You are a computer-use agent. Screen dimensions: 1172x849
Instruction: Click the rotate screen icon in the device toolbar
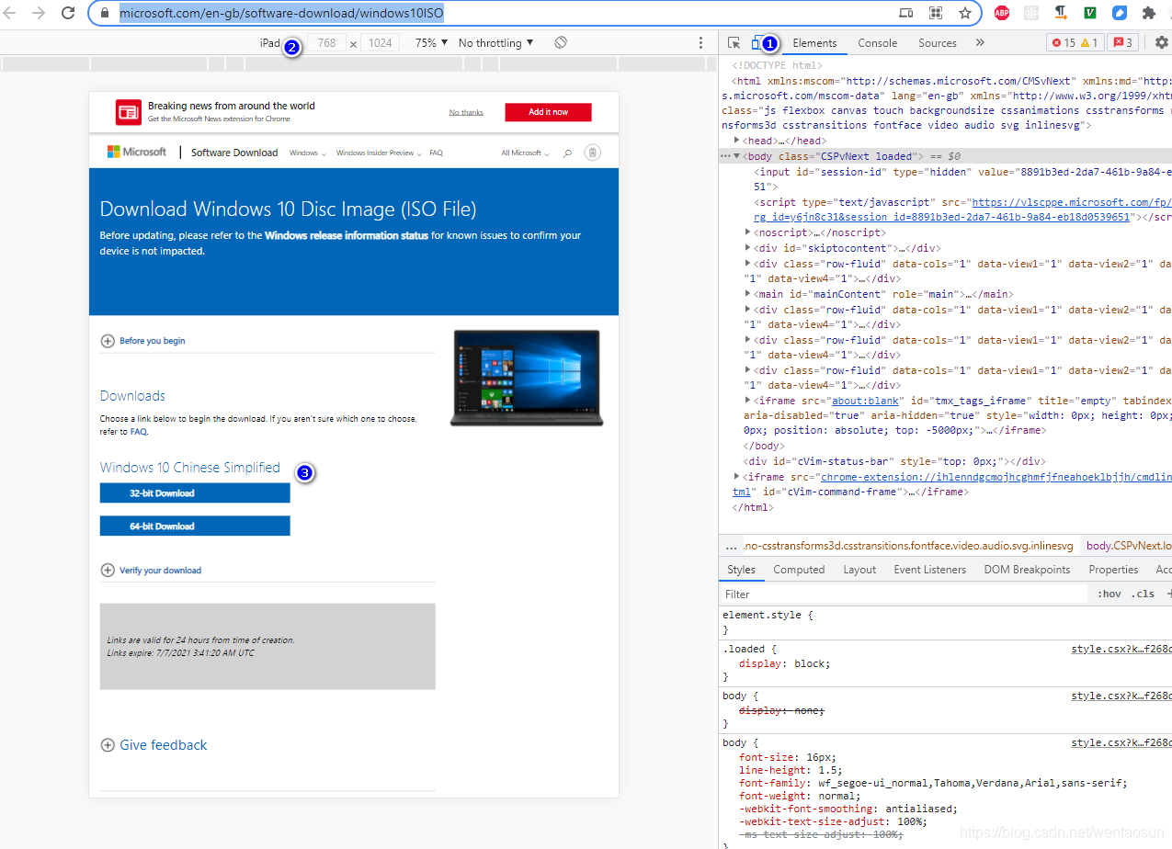point(561,42)
